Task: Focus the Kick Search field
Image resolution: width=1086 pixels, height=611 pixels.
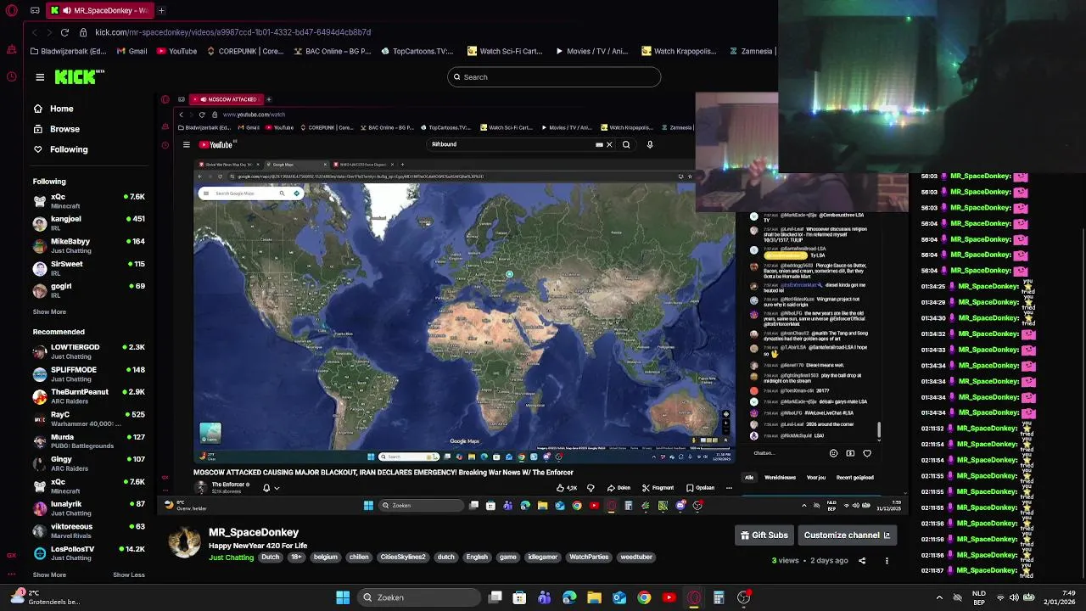Action: click(554, 77)
